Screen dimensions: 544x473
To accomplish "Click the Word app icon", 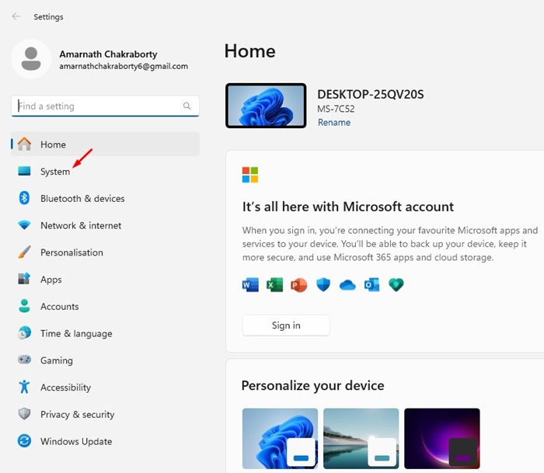I will (x=250, y=285).
